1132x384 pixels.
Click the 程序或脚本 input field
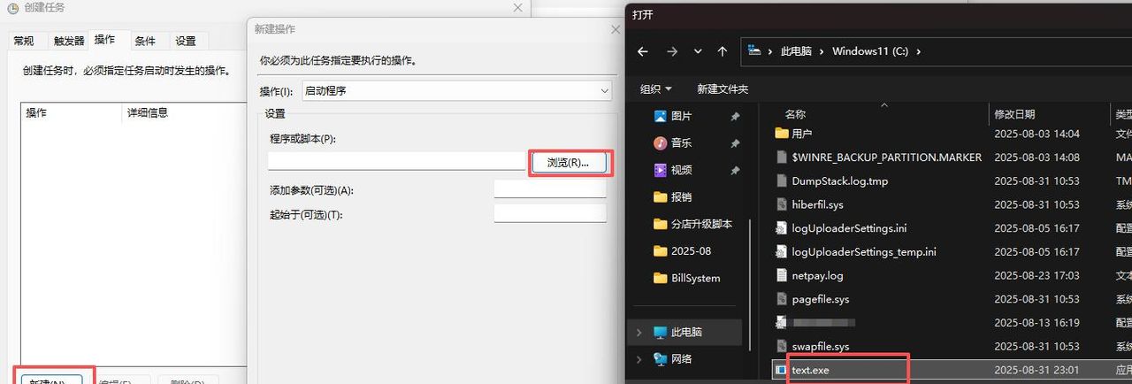tap(396, 161)
